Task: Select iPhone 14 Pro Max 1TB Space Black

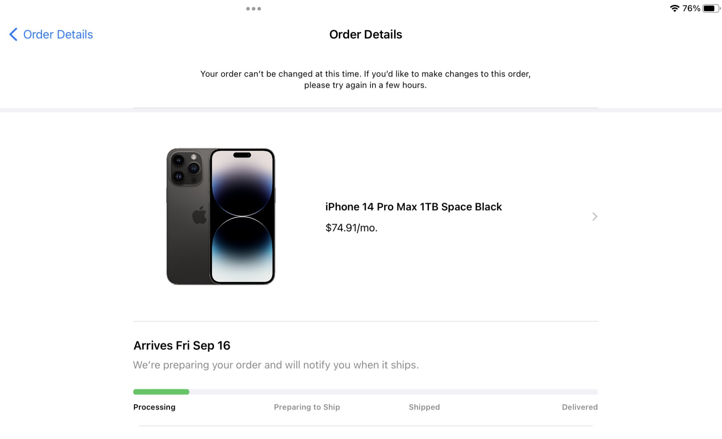Action: [413, 207]
